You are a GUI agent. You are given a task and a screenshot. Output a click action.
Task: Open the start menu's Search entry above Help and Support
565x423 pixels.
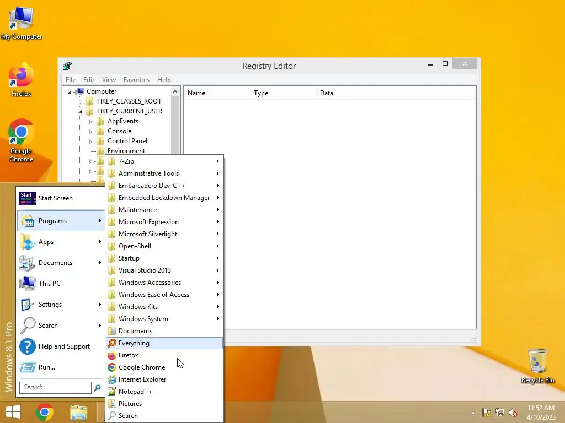[x=61, y=325]
